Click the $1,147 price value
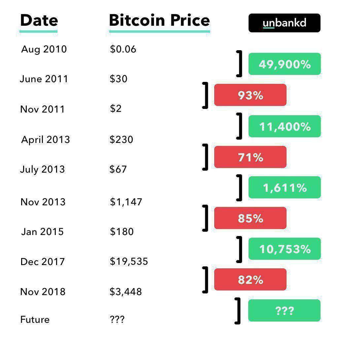The width and height of the screenshot is (338, 338). (126, 202)
